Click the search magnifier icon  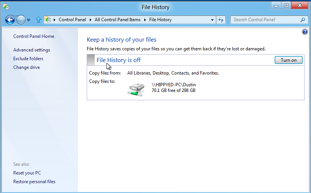click(303, 20)
